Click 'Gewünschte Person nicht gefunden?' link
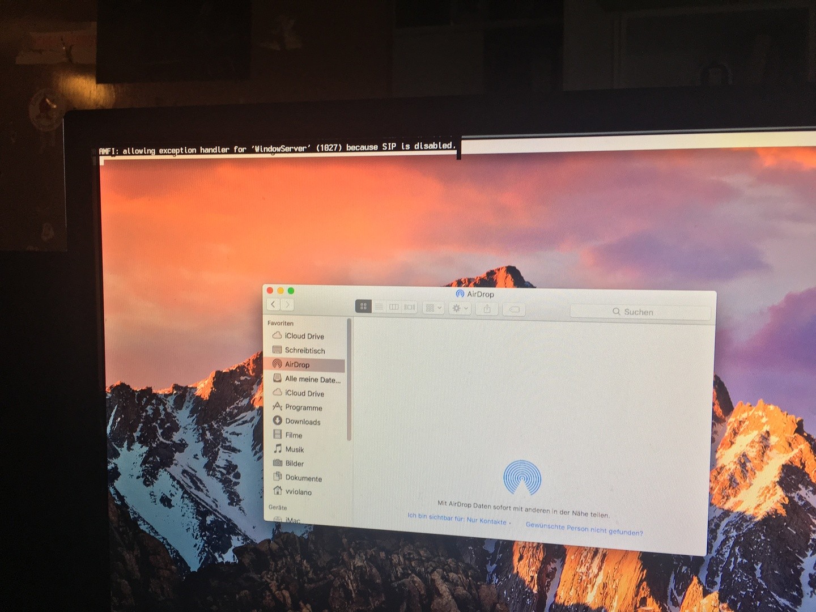Screen dimensions: 816x612 pos(584,529)
